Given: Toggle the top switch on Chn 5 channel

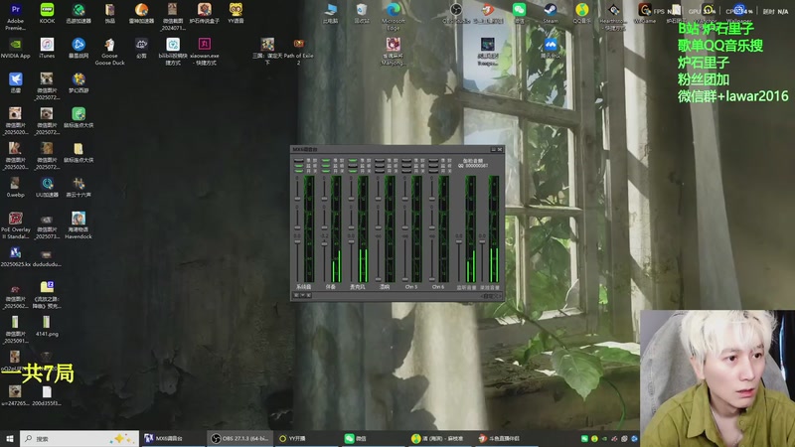Looking at the screenshot, I should pos(406,161).
